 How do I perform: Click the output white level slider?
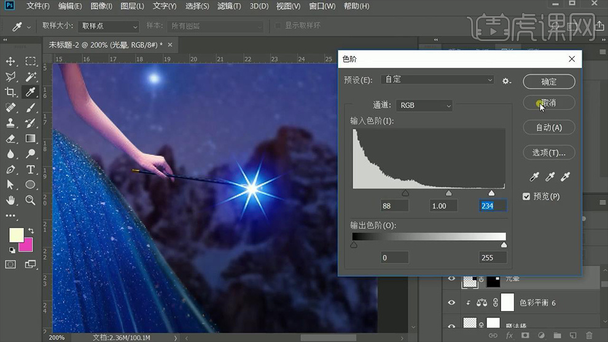coord(504,245)
